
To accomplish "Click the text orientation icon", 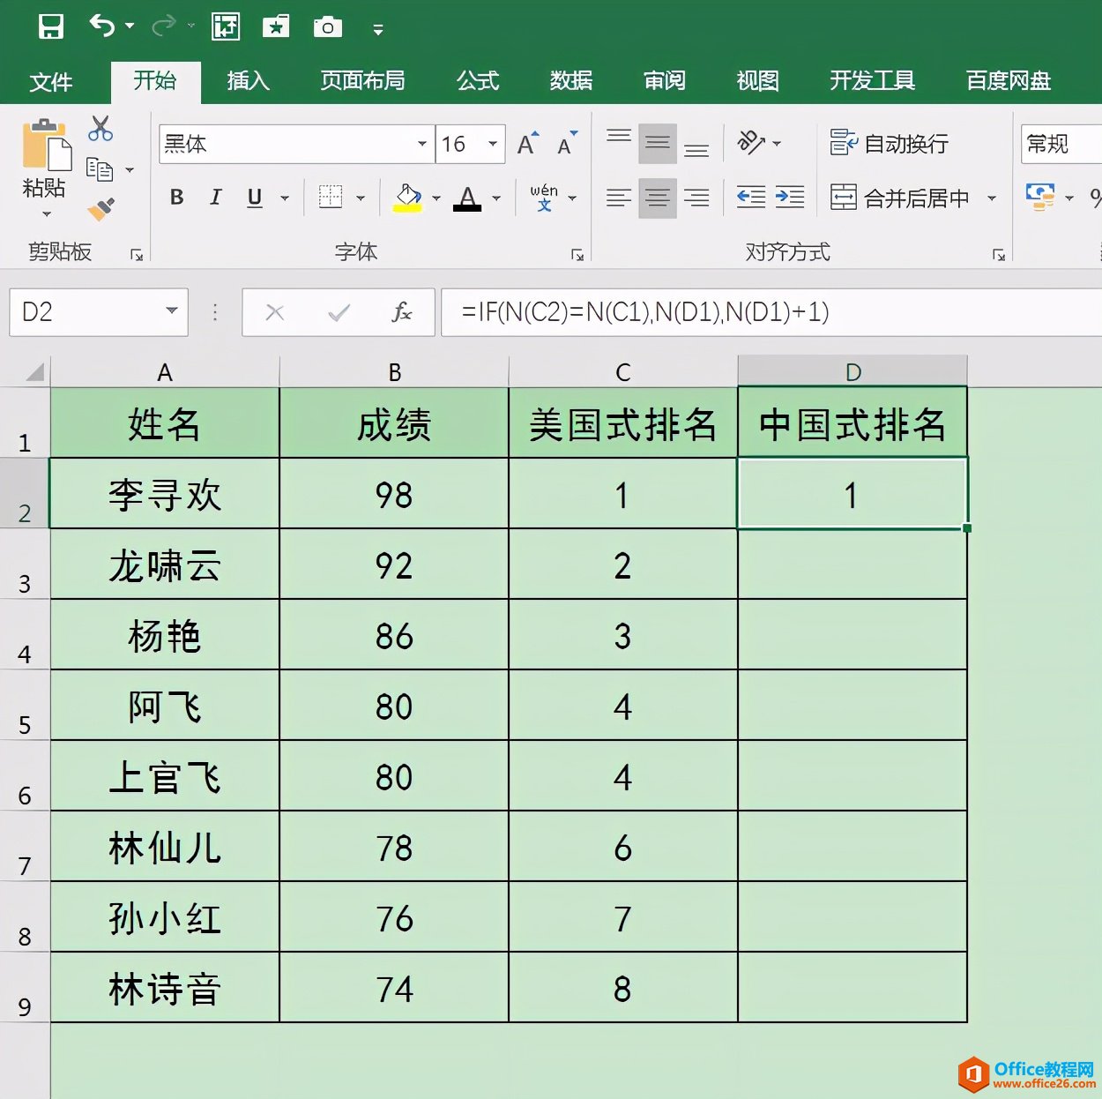I will coord(751,143).
